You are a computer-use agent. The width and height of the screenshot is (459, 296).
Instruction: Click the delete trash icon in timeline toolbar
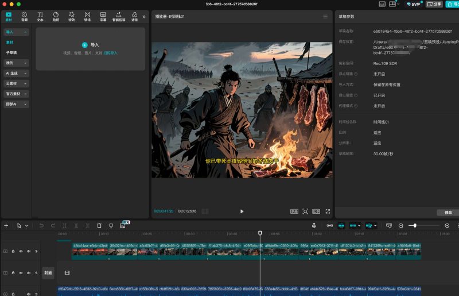point(99,226)
